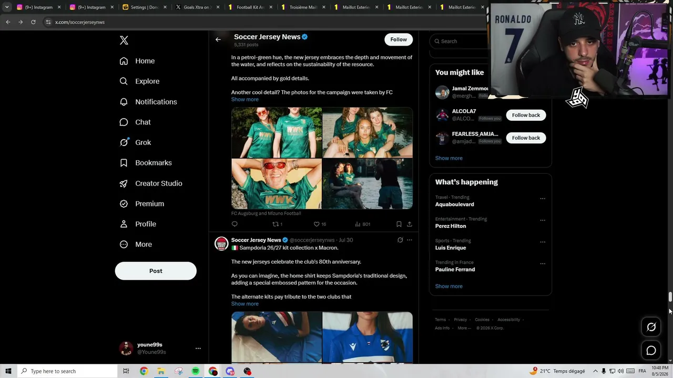This screenshot has height=378, width=673.
Task: Reply to the FC Augsburg post
Action: pos(234,224)
